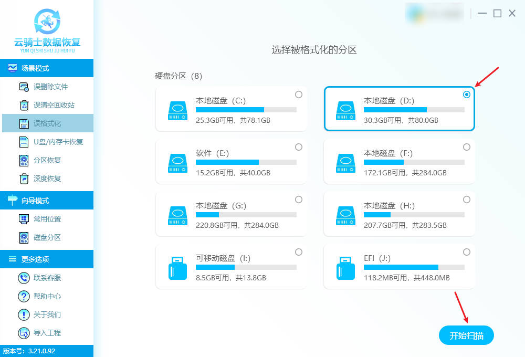
Task: Open 关于我们 link in sidebar
Action: (47, 314)
